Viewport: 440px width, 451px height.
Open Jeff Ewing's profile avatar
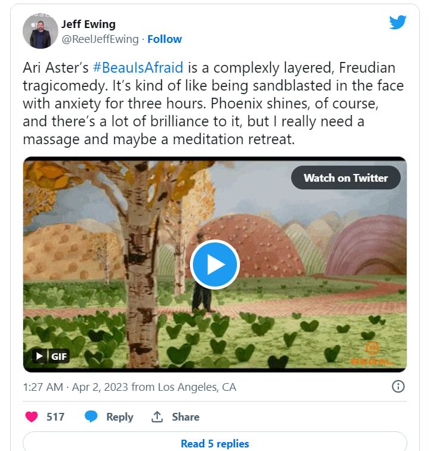(40, 31)
